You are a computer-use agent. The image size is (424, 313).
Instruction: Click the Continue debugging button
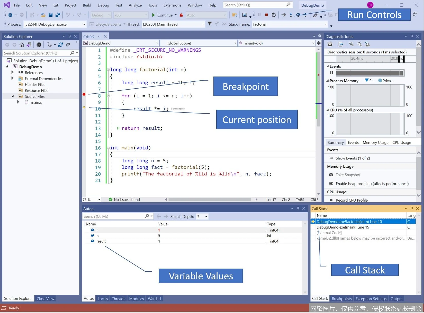162,15
